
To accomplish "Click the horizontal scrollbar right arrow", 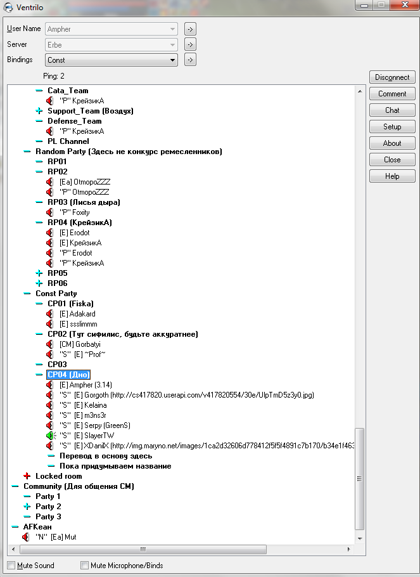I will pos(348,549).
